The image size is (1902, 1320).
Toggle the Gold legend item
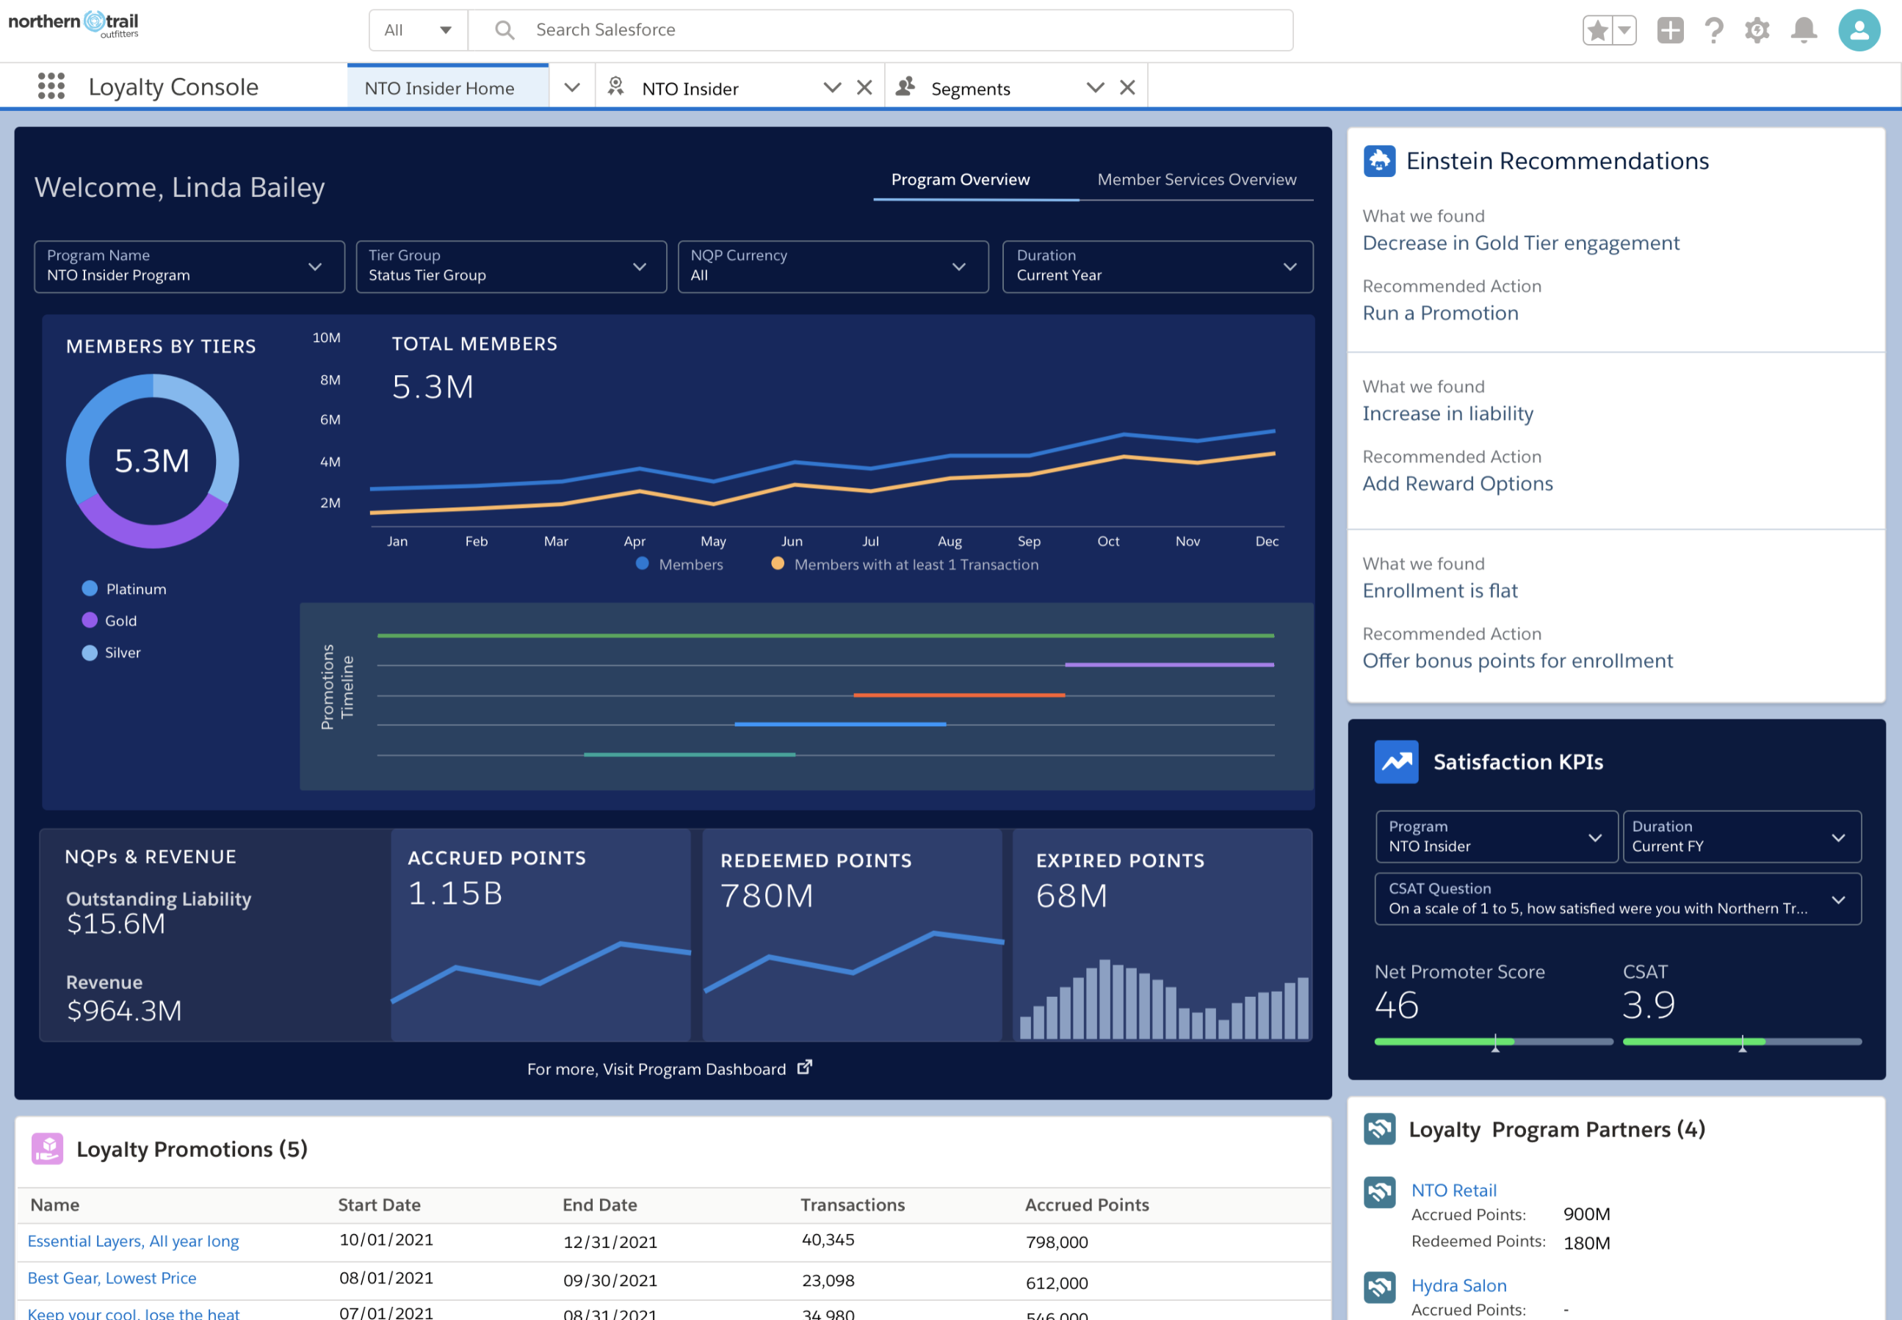[109, 620]
